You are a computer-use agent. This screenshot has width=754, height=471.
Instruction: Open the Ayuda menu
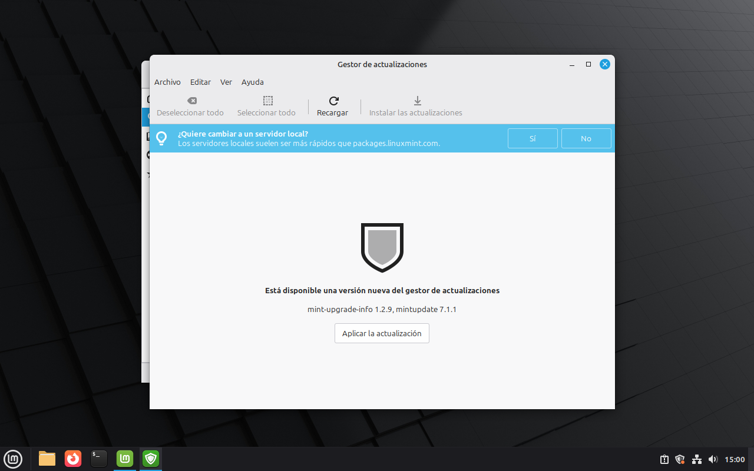click(252, 82)
